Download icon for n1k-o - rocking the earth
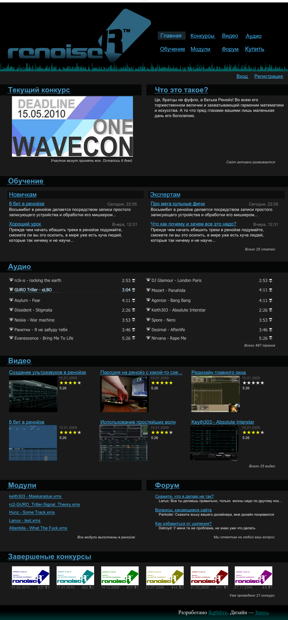Viewport: 288px width, 620px height. point(134,280)
